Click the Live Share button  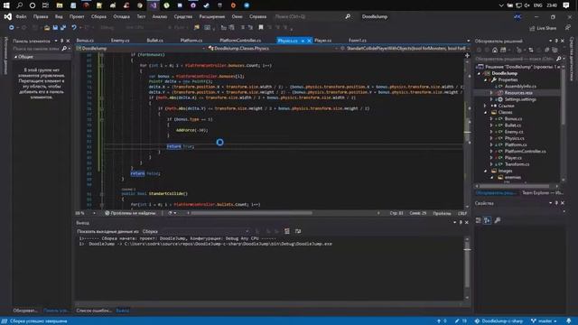pos(543,28)
